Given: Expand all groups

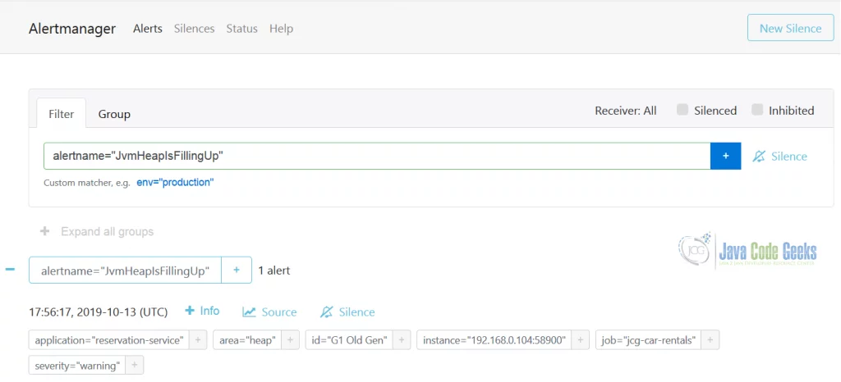Looking at the screenshot, I should 97,232.
